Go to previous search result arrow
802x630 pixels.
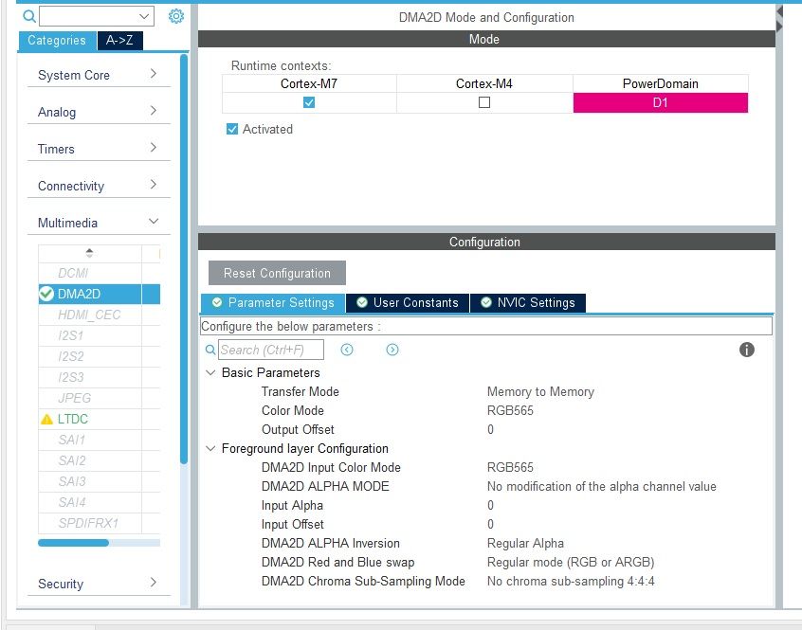coord(347,350)
